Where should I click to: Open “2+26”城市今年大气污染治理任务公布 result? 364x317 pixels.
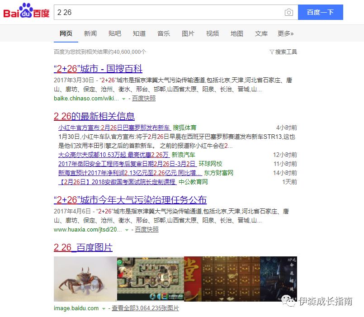(130, 200)
